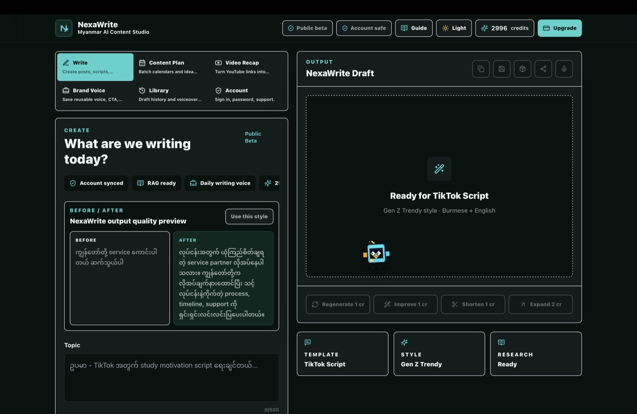The width and height of the screenshot is (637, 414).
Task: Click the RAG ready chip
Action: click(x=156, y=183)
